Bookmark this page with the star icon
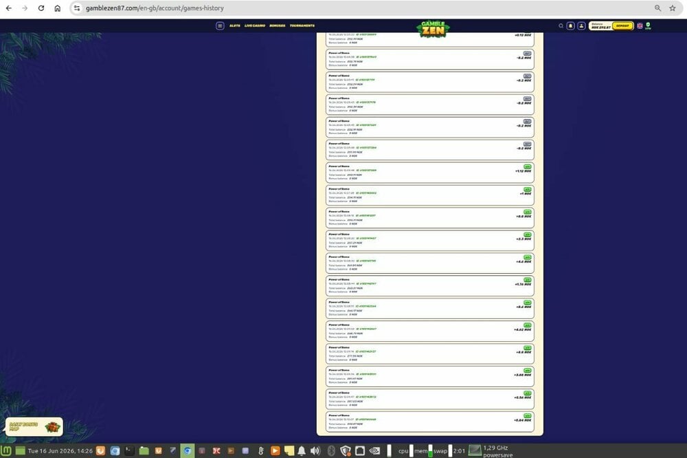The image size is (687, 458). (x=673, y=8)
